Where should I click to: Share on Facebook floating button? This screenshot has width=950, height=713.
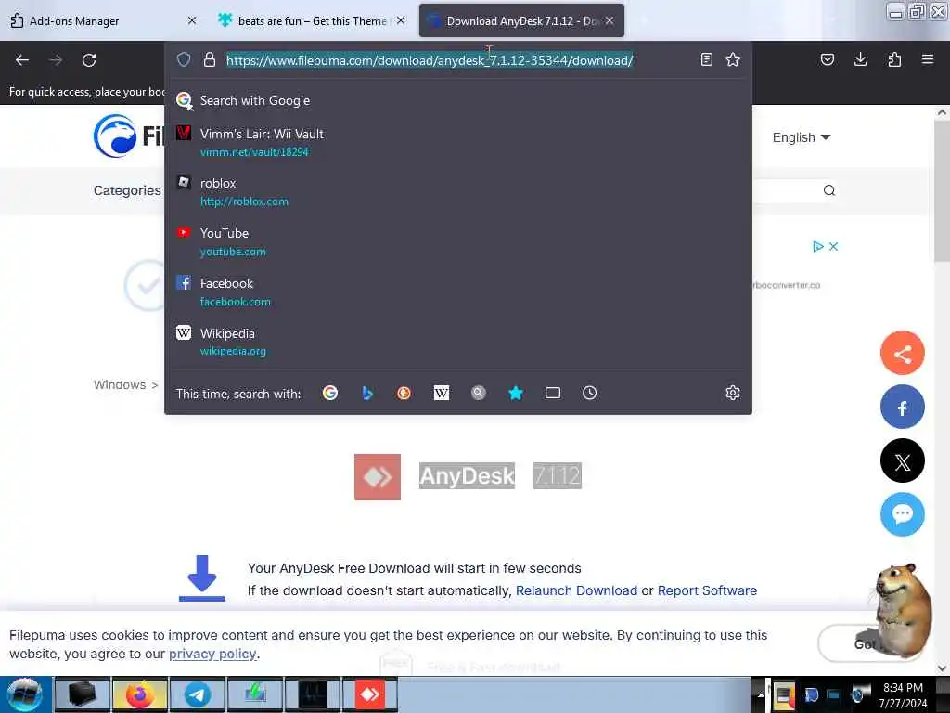[902, 407]
